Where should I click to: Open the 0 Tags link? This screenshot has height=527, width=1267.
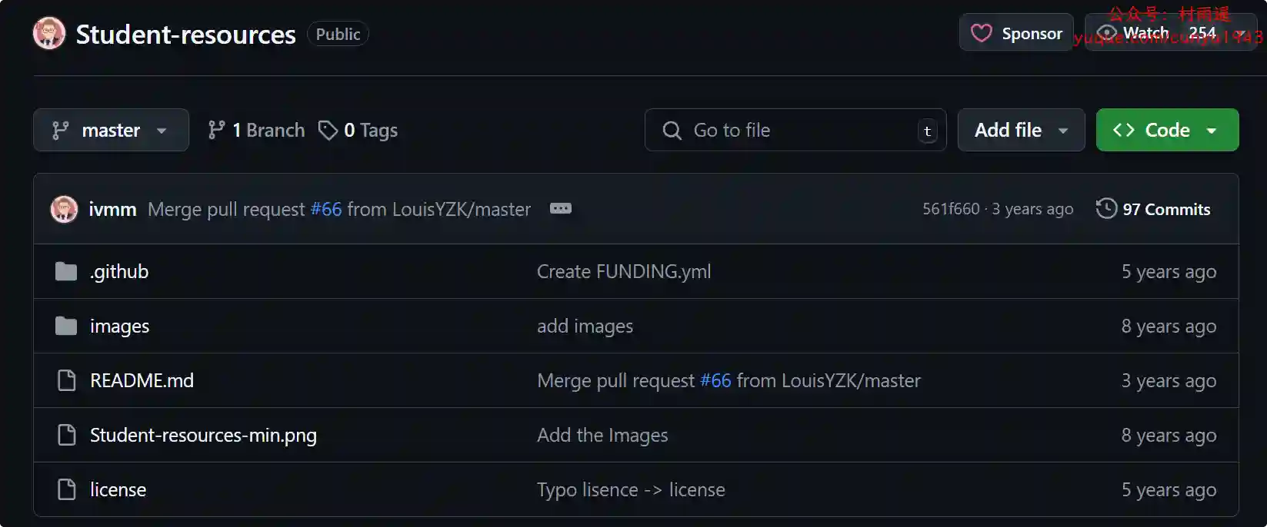tap(358, 131)
